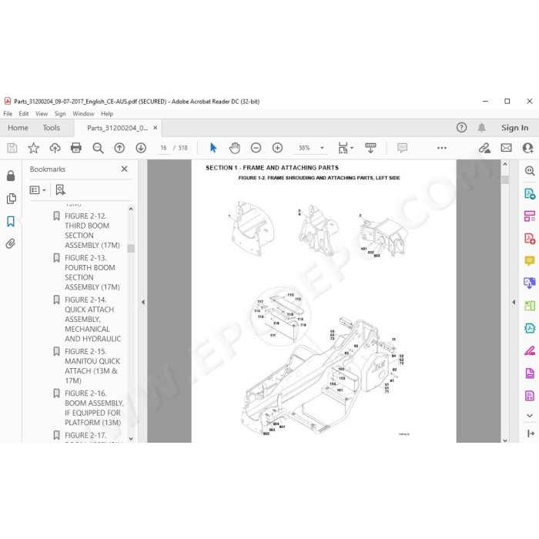Click the share with others person icon
This screenshot has width=539, height=539.
(527, 148)
